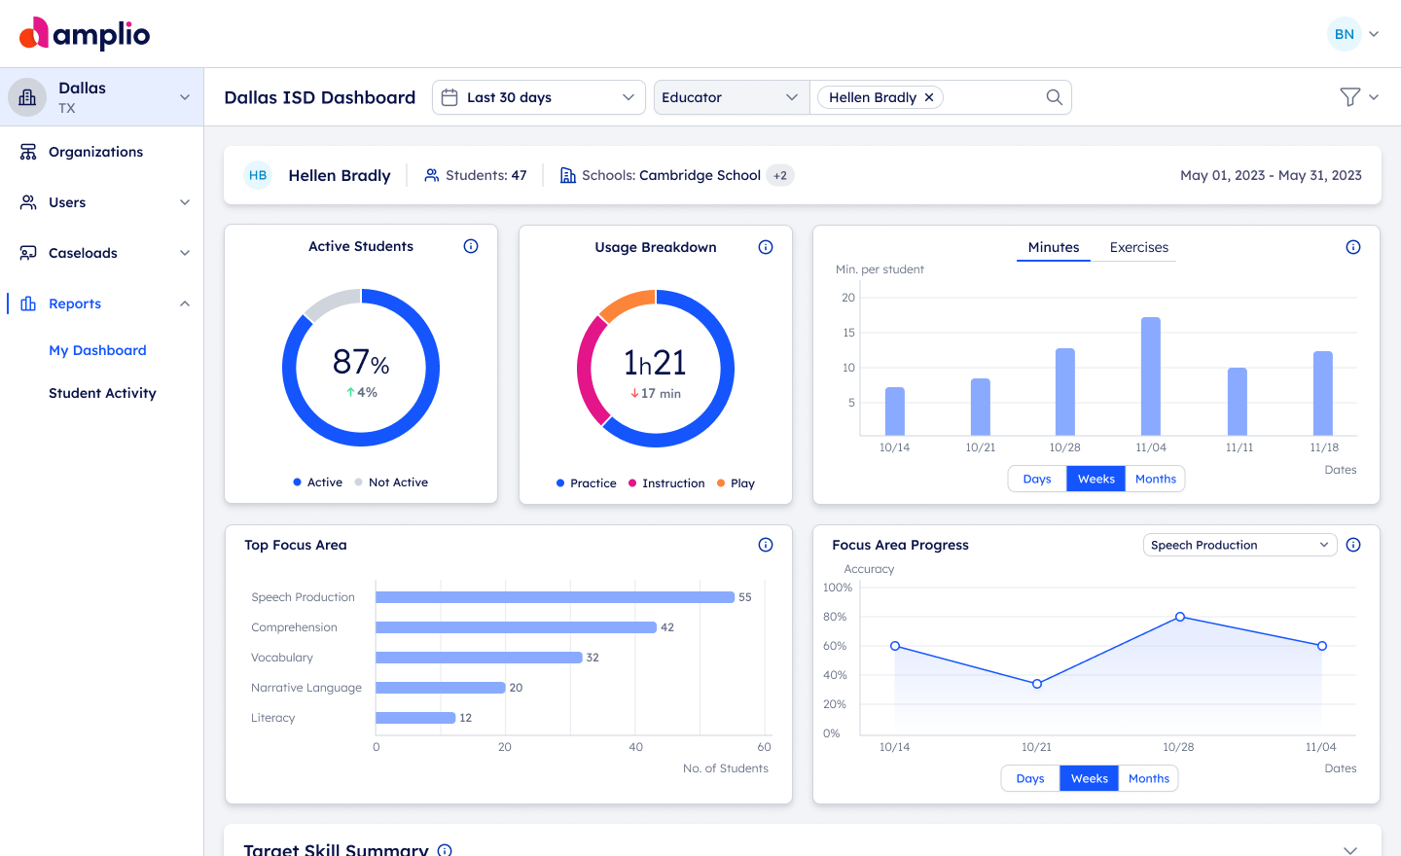Click the Practice legend dot
Viewport: 1401px width, 856px height.
(560, 483)
